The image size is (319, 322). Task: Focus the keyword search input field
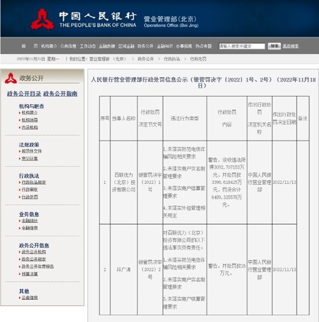[x=242, y=46]
